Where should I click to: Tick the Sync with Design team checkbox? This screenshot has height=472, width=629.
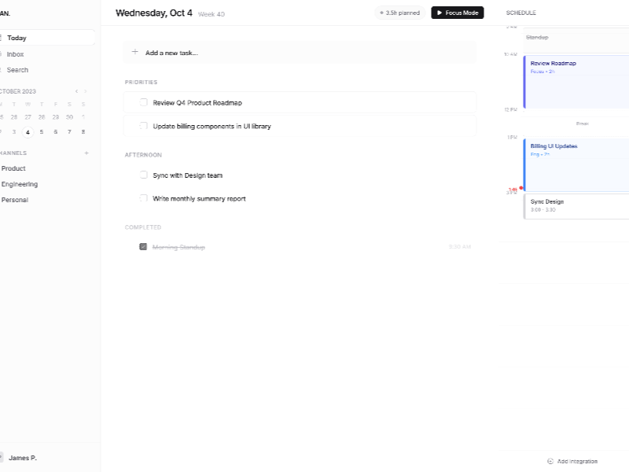143,175
